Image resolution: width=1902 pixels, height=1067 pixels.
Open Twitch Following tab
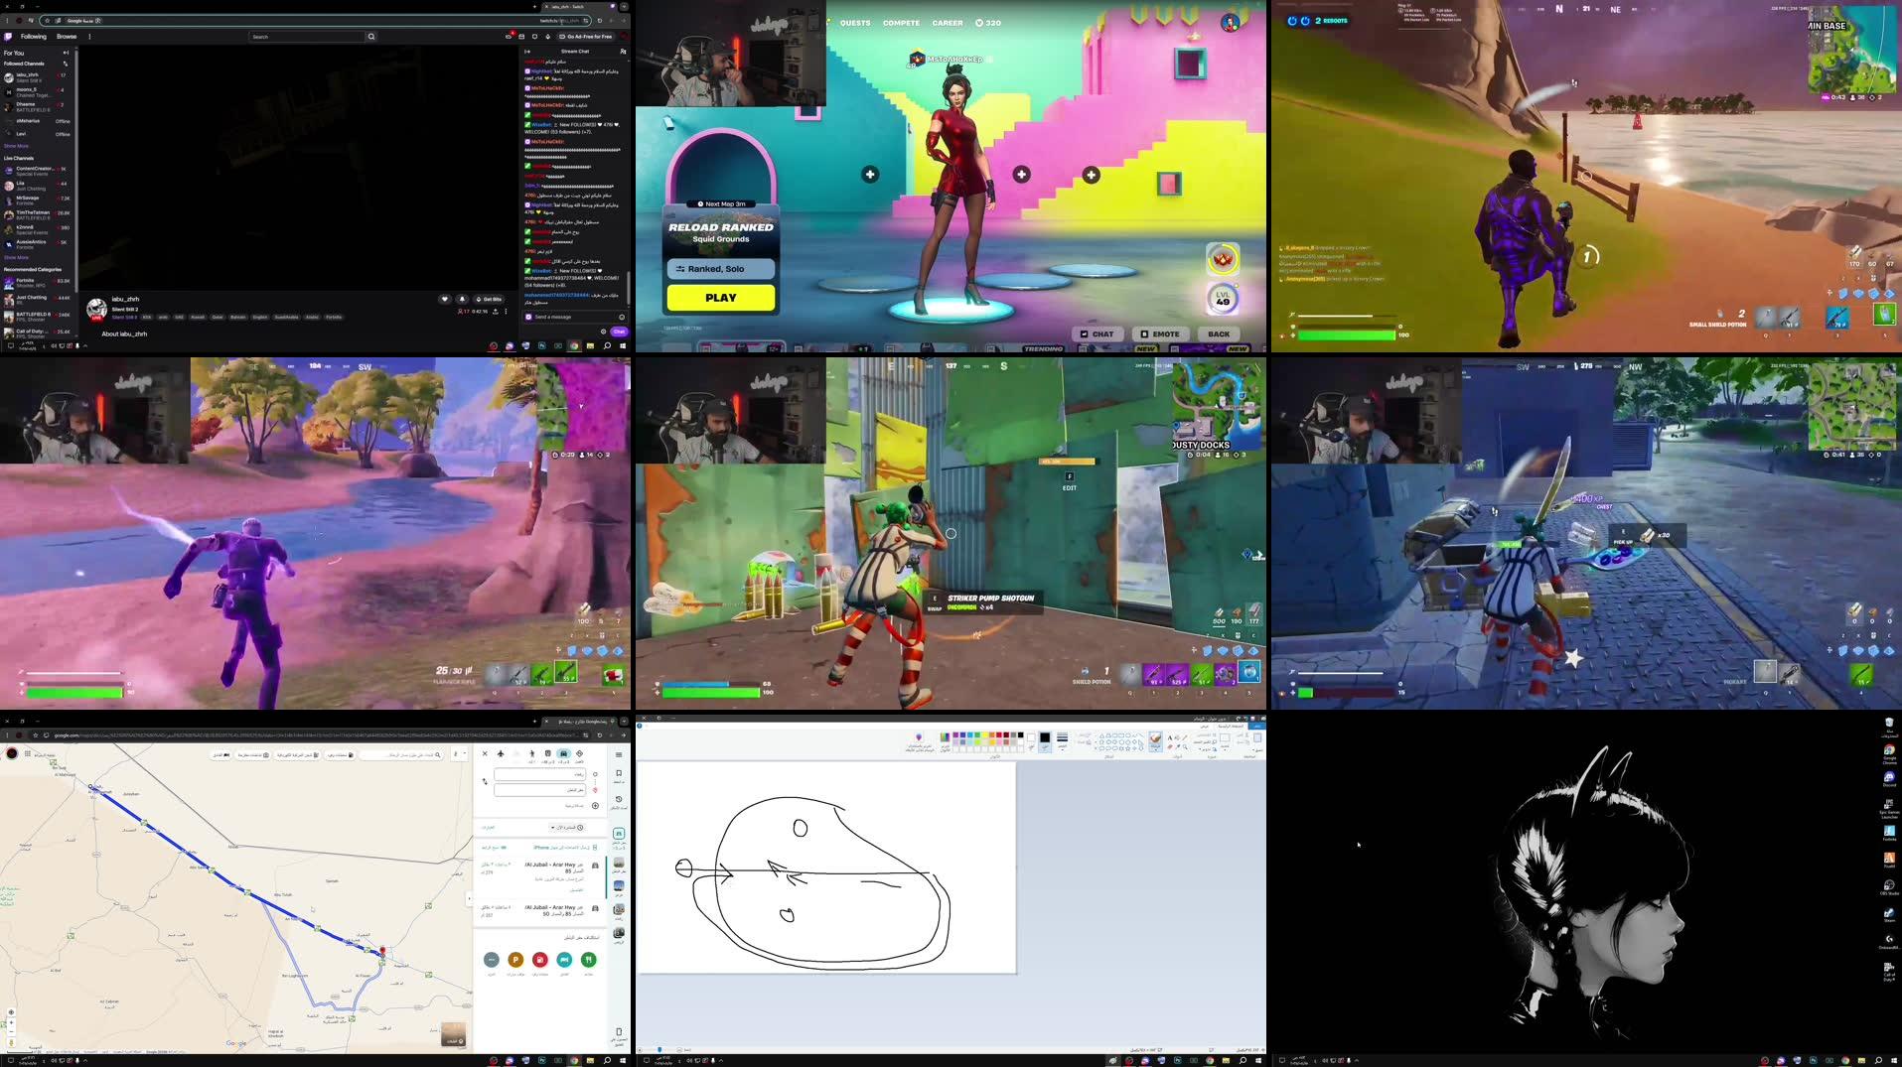(x=34, y=37)
